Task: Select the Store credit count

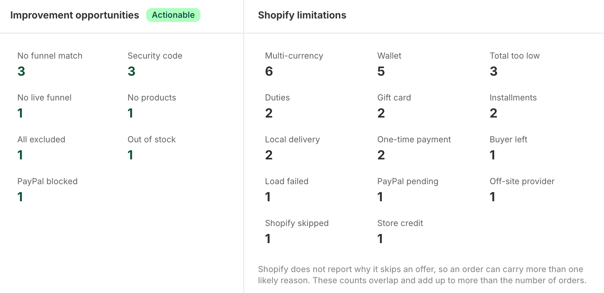Action: [x=380, y=239]
